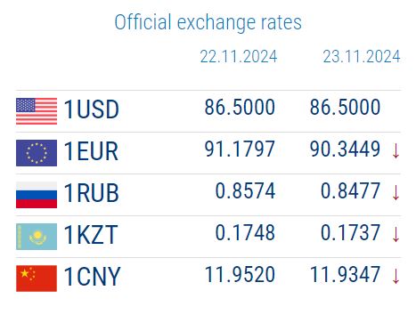Click the 1EUR currency label

coord(91,151)
